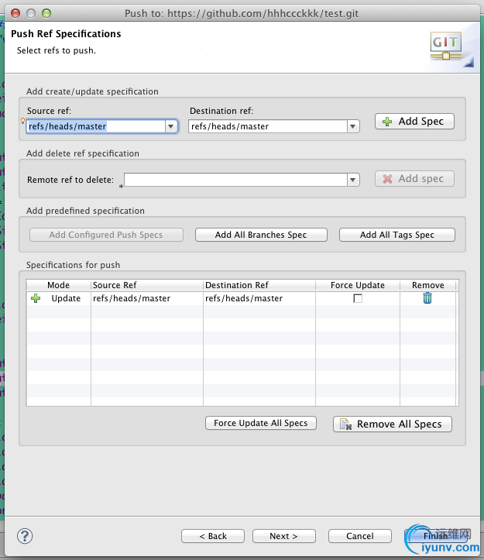
Task: Close the Push dialog window
Action: [15, 14]
